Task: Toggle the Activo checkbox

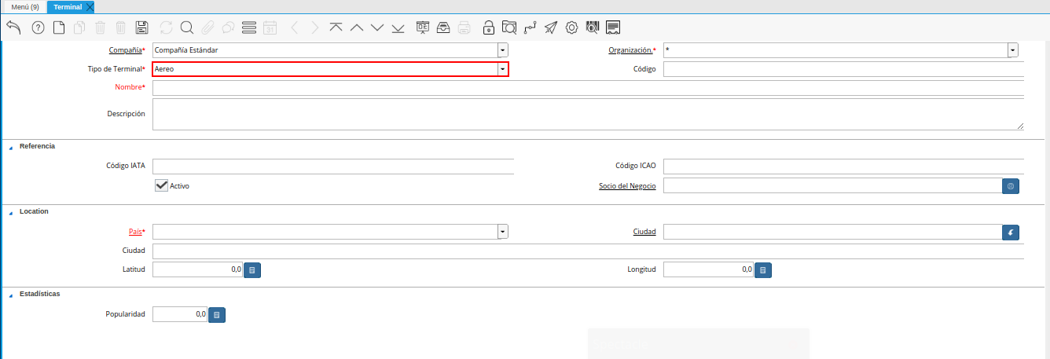Action: tap(162, 185)
